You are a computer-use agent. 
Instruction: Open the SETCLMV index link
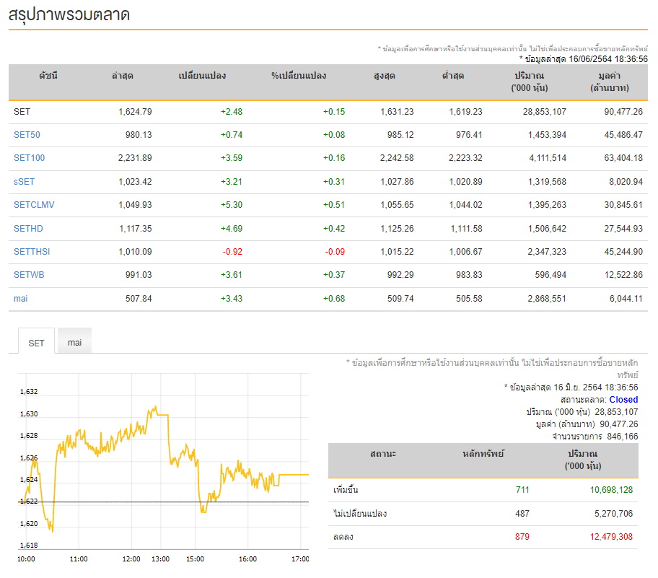click(x=34, y=205)
